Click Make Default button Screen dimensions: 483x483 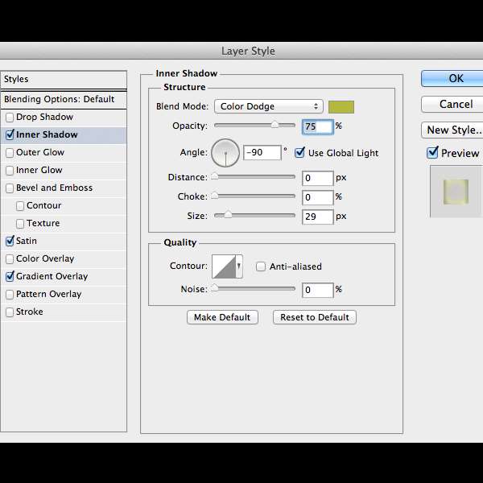222,317
